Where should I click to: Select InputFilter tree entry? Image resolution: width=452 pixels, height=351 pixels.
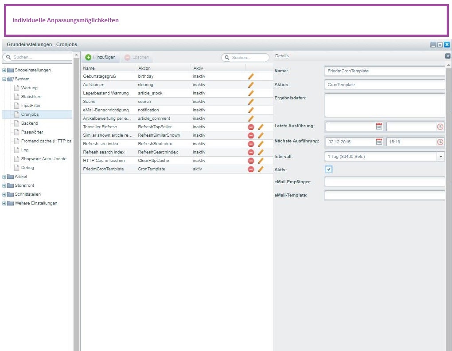[x=31, y=106]
